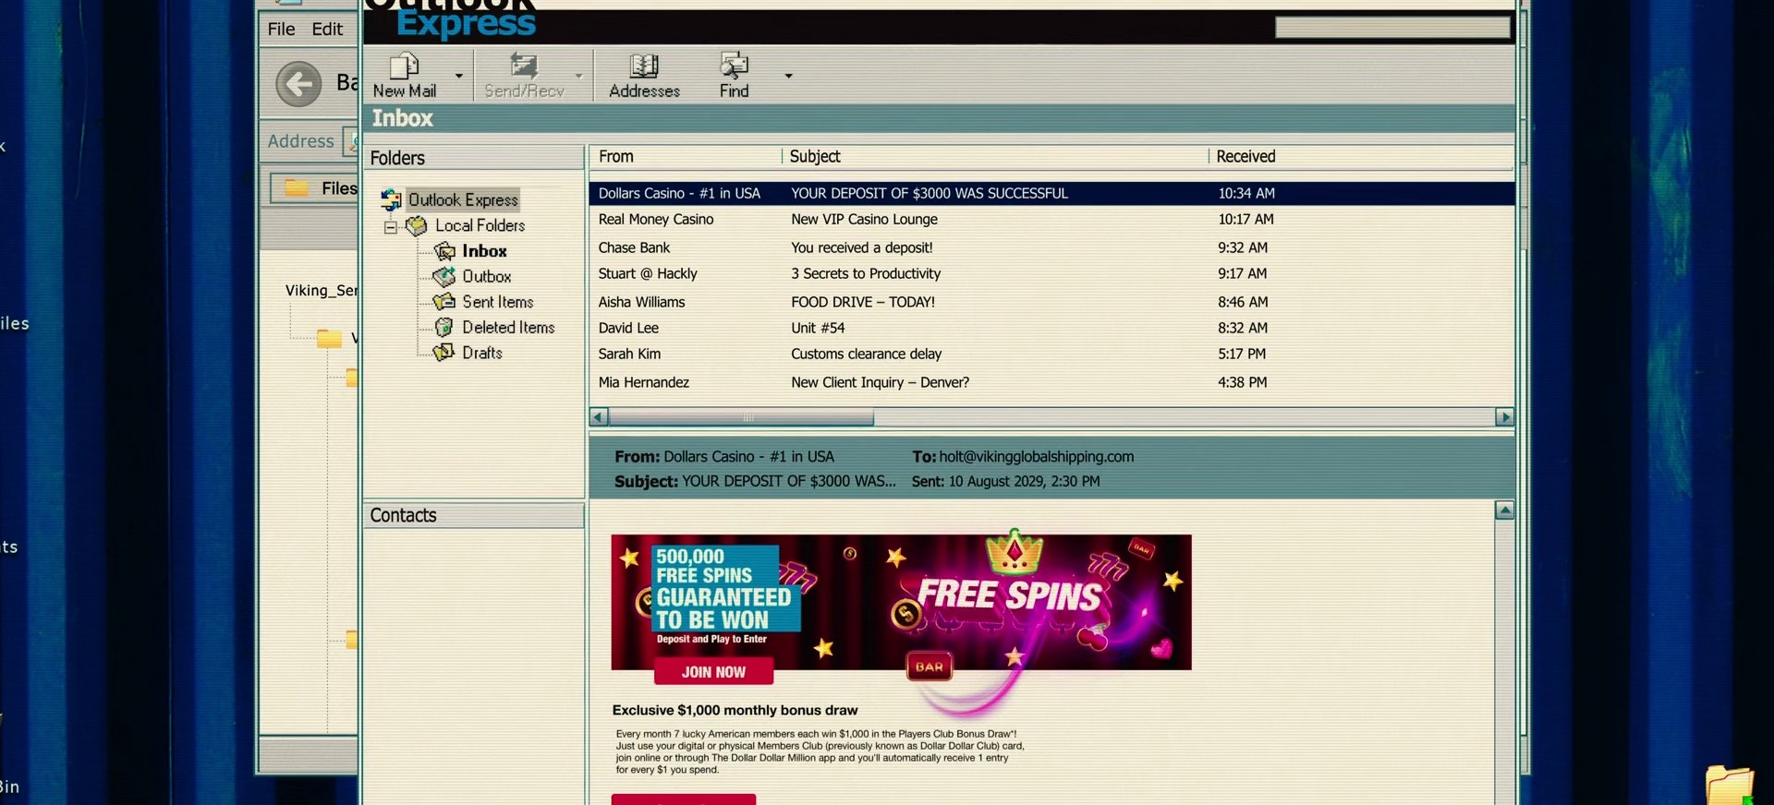Open the Chase Bank deposit email
1774x805 pixels.
pyautogui.click(x=1051, y=247)
